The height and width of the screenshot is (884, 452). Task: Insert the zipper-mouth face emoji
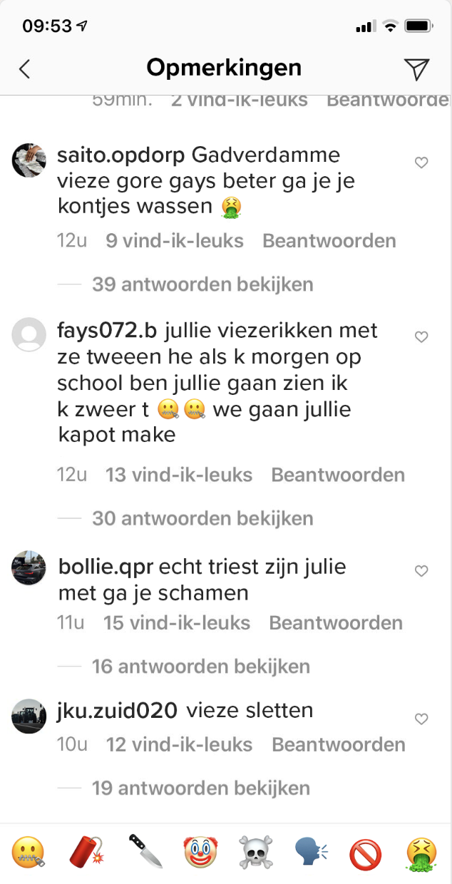[29, 852]
